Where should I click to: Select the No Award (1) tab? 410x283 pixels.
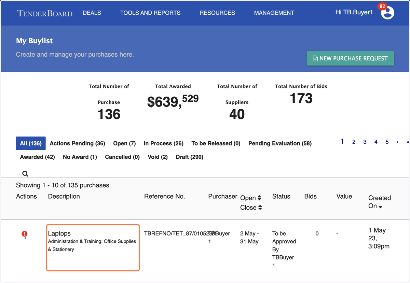[x=80, y=157]
